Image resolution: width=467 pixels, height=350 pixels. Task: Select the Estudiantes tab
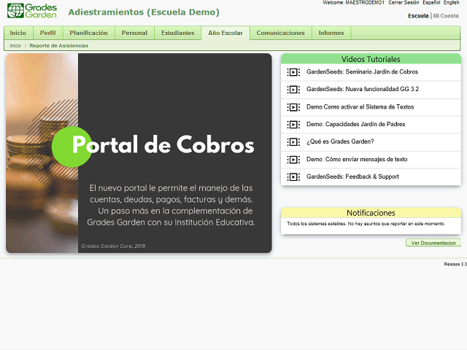(x=178, y=33)
